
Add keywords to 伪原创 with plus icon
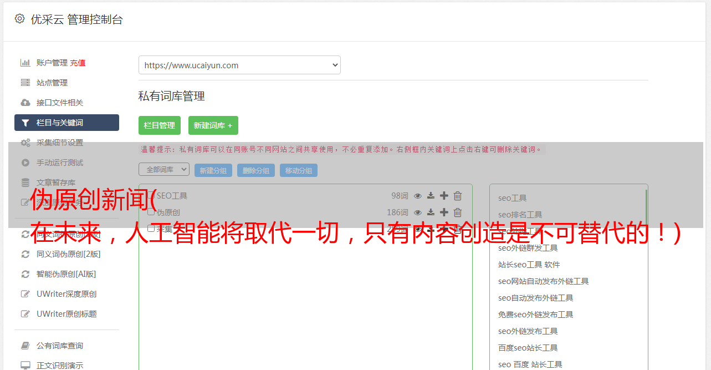[444, 212]
